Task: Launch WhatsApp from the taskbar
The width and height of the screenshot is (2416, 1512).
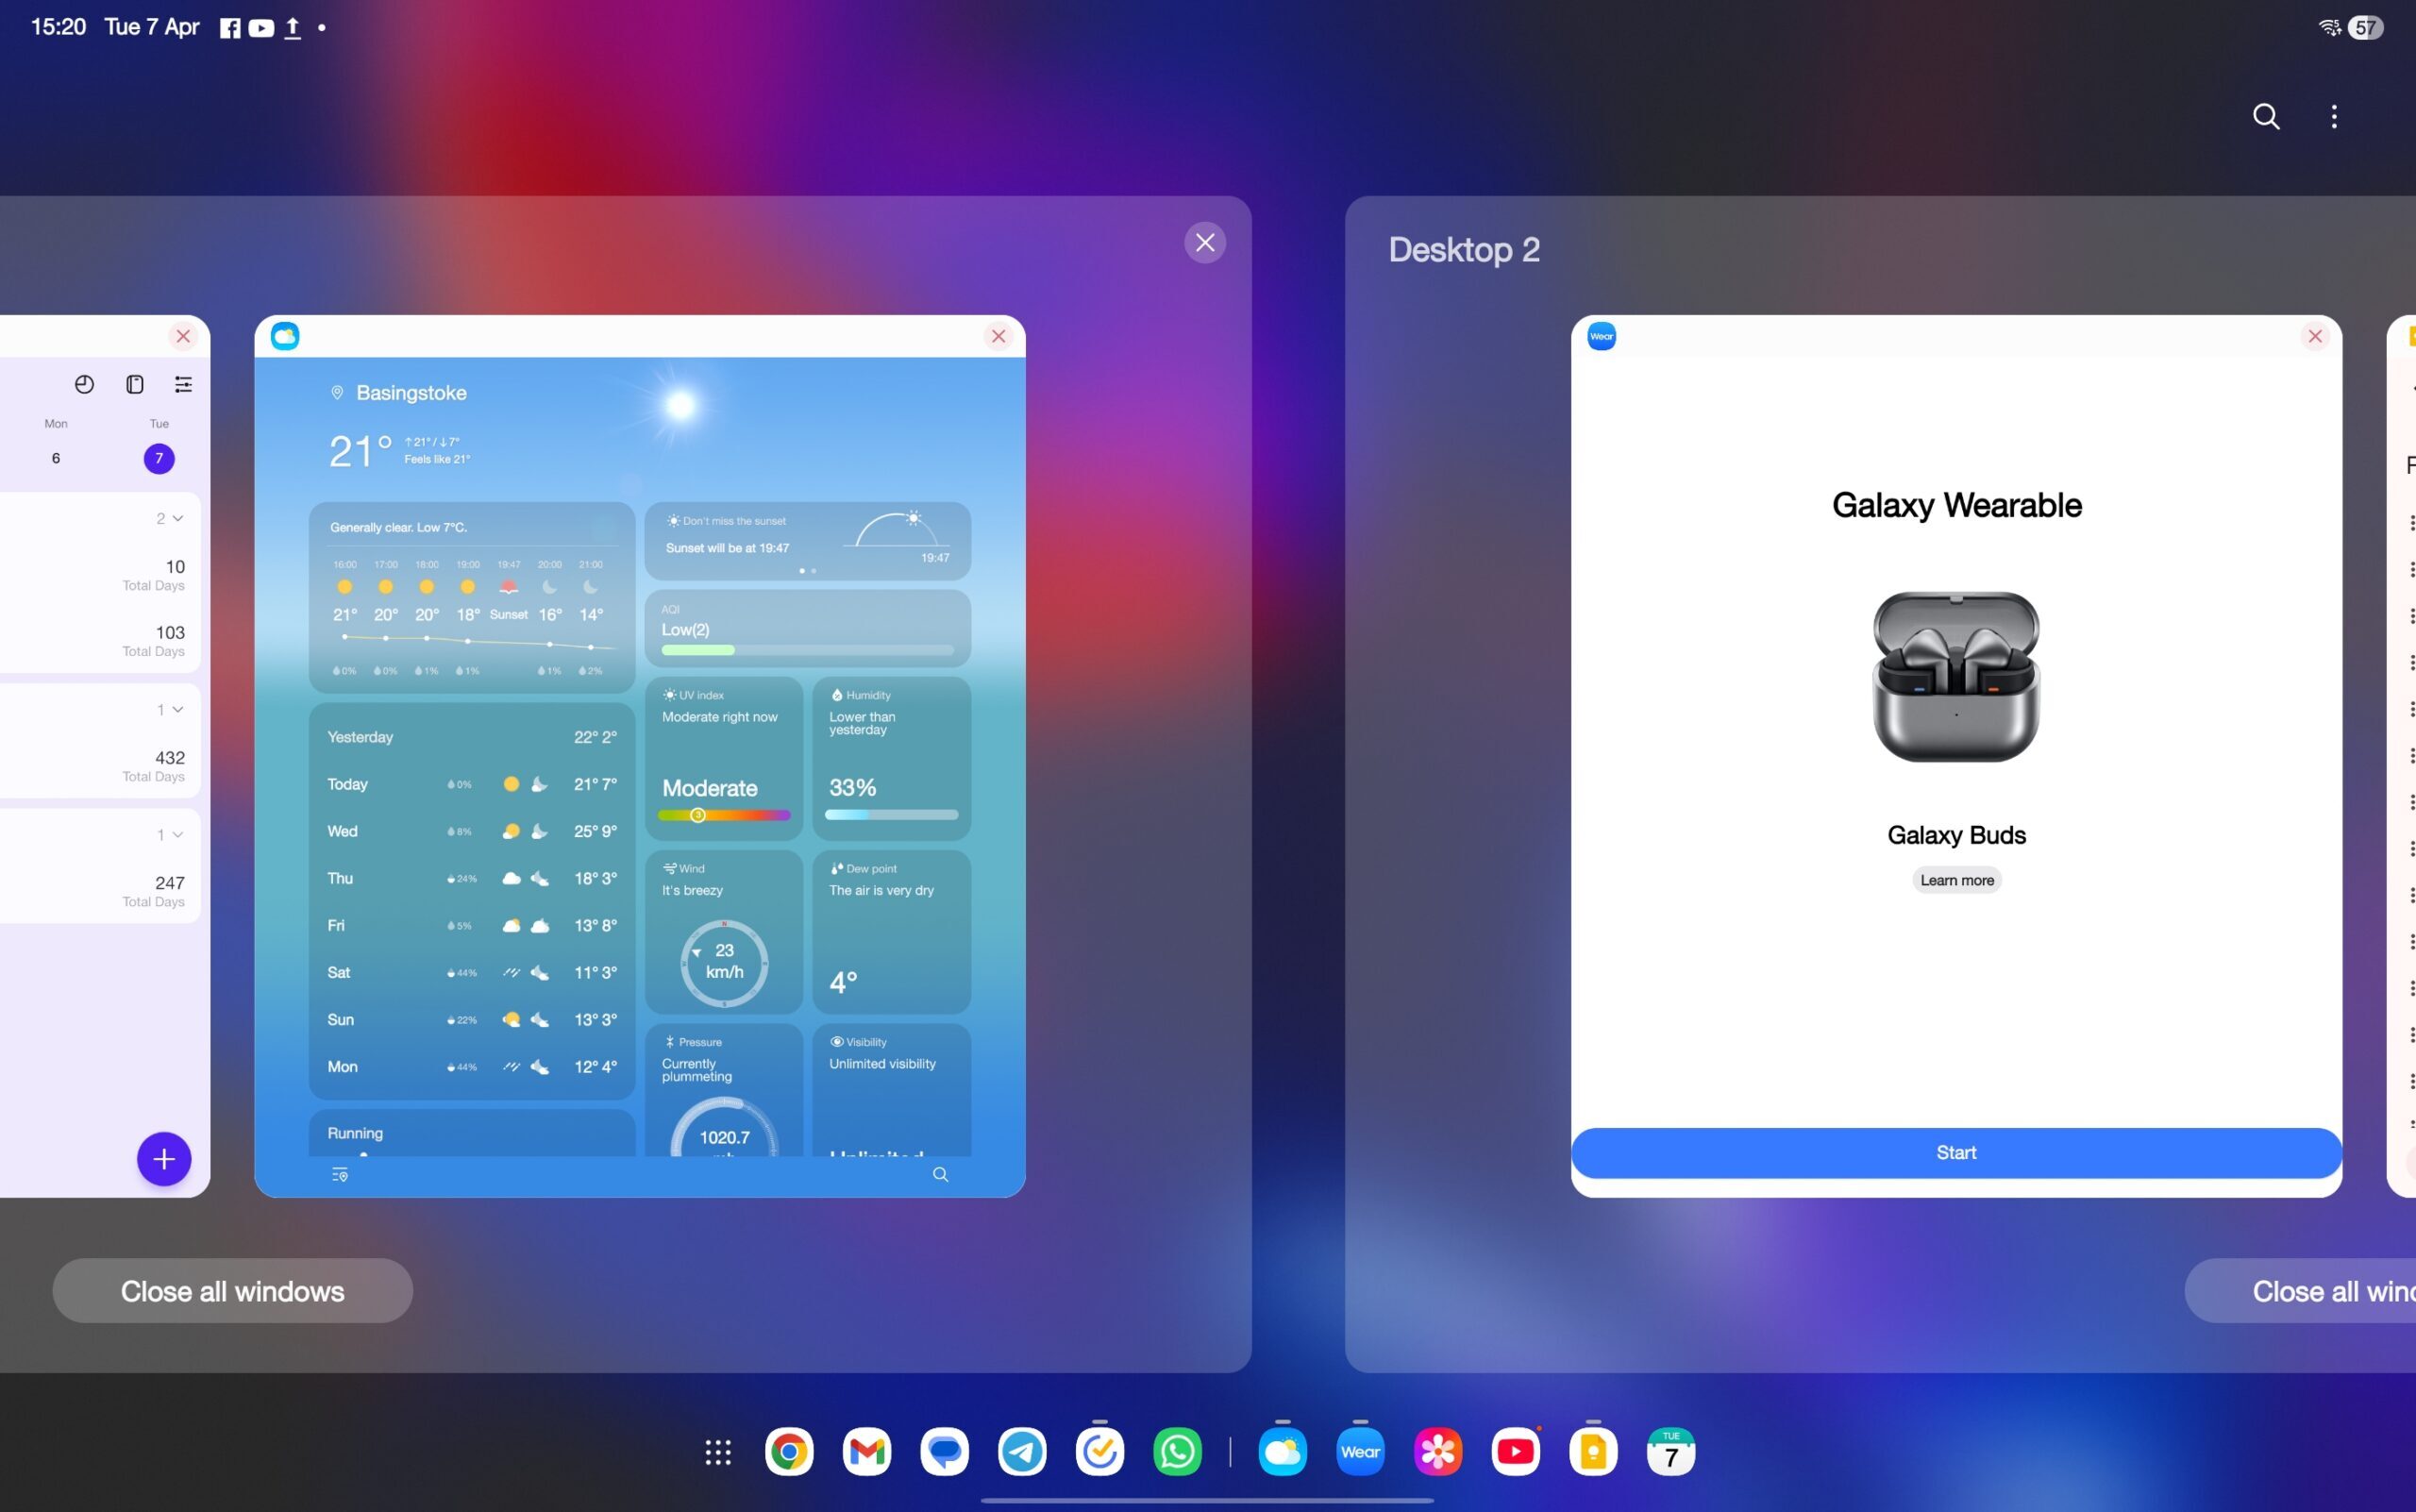Action: click(1177, 1450)
